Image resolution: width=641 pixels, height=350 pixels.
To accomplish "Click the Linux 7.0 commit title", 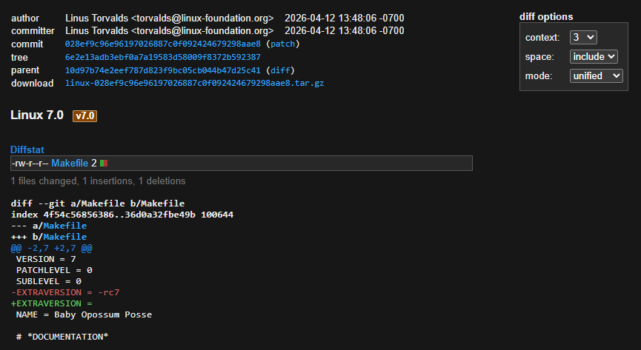I will pyautogui.click(x=38, y=115).
